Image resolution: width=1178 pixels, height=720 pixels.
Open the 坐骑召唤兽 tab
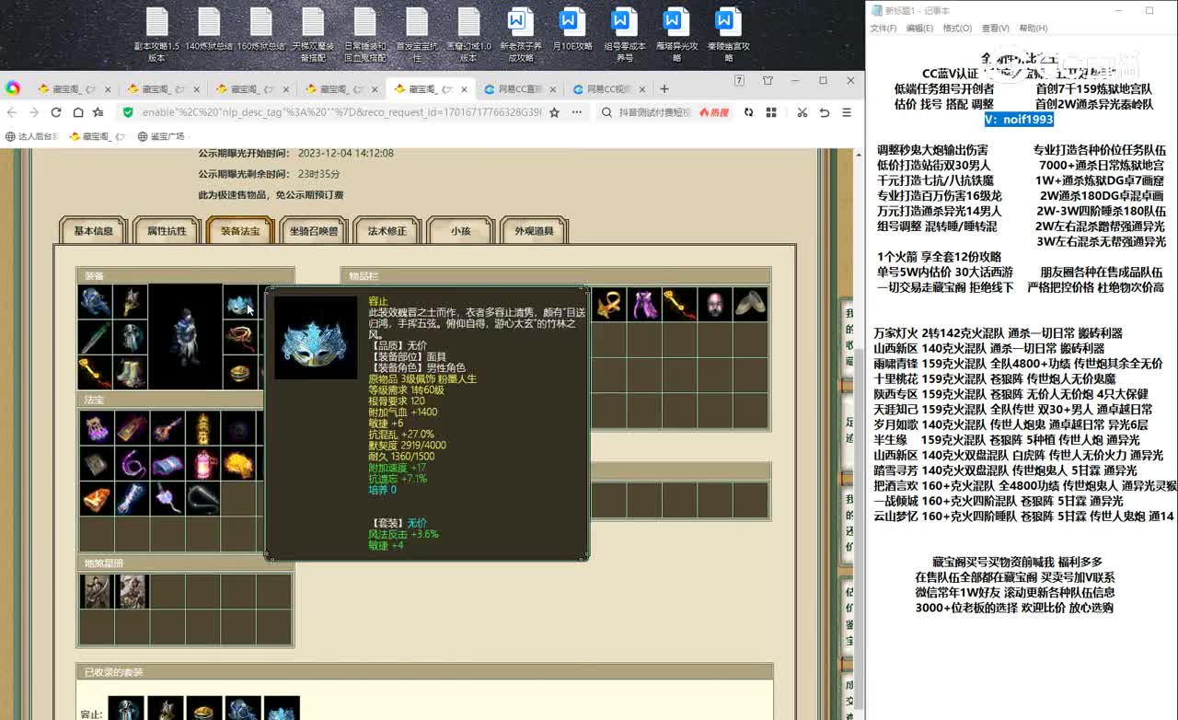point(314,231)
